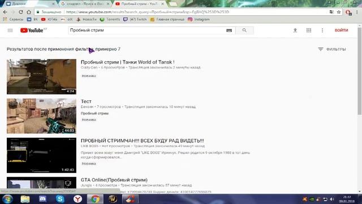Open the Главная страница bookmark

click(167, 19)
